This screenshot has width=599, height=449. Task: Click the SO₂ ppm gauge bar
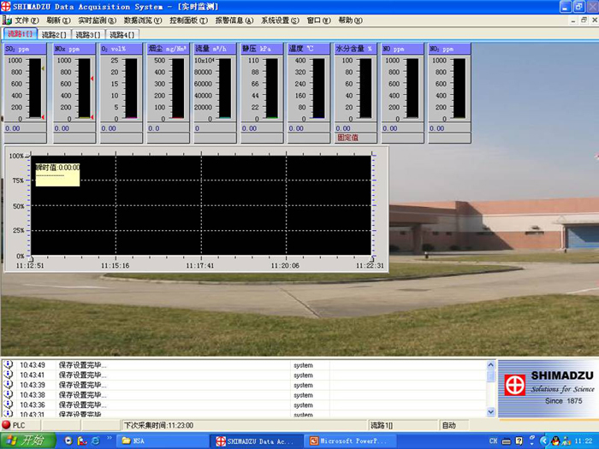coord(35,88)
